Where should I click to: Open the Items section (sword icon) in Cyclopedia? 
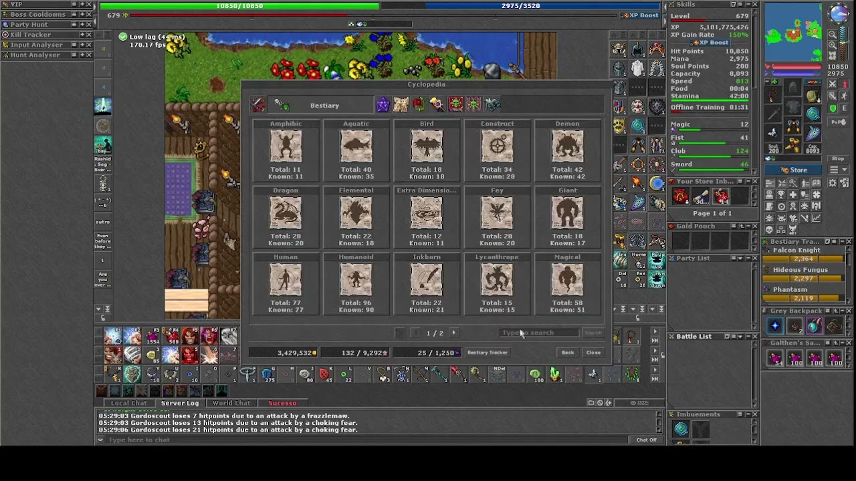259,105
